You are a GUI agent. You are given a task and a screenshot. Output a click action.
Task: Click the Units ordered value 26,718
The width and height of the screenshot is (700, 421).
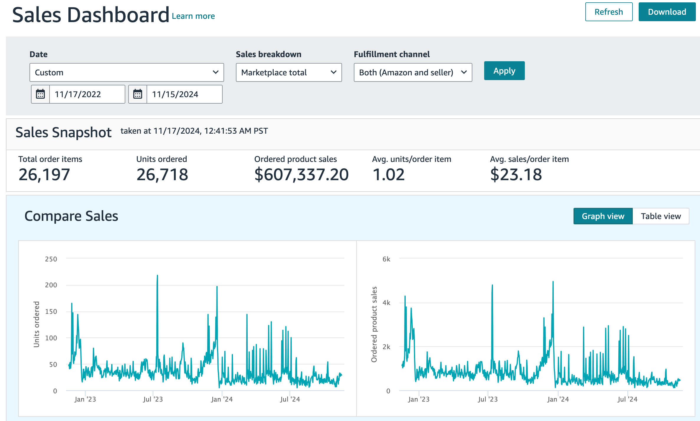[x=162, y=175]
